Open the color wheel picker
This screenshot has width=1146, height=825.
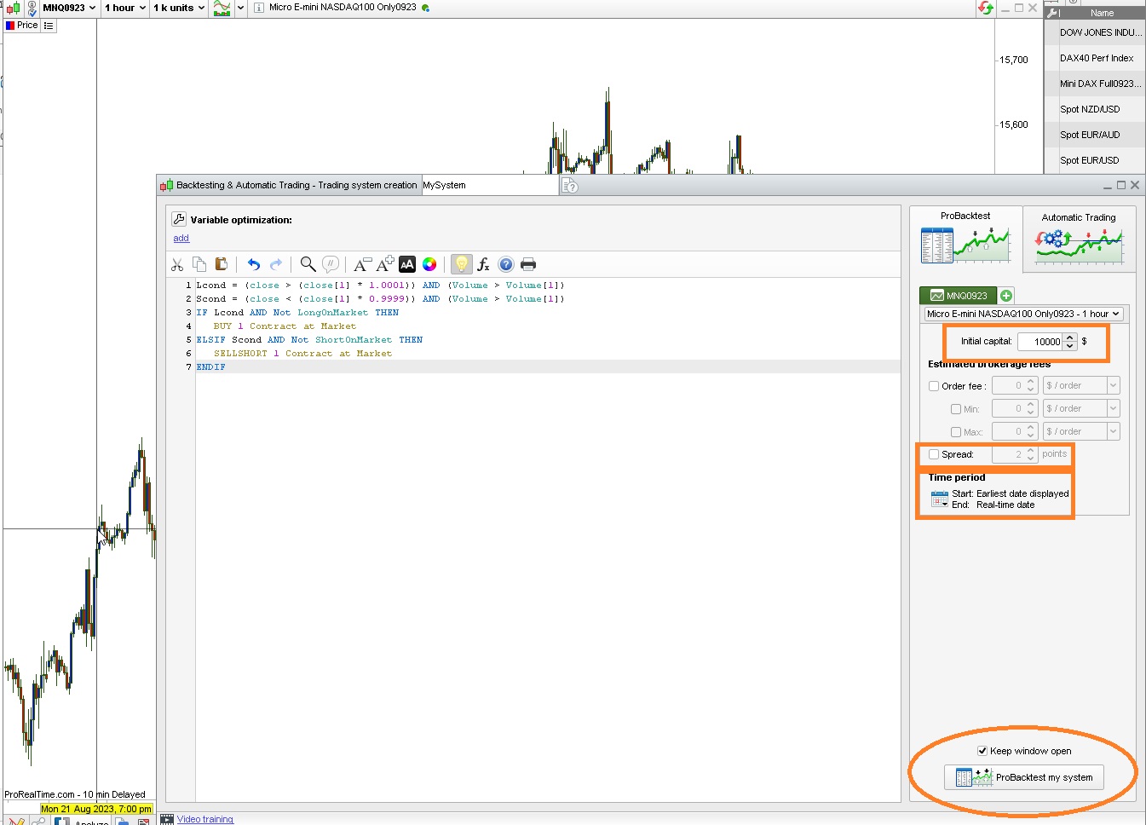coord(429,264)
